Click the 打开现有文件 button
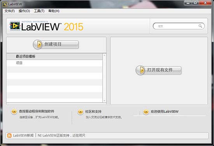The image size is (214, 146). point(158,70)
